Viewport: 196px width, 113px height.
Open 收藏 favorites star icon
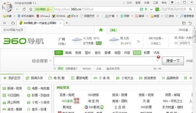[x=4, y=16]
